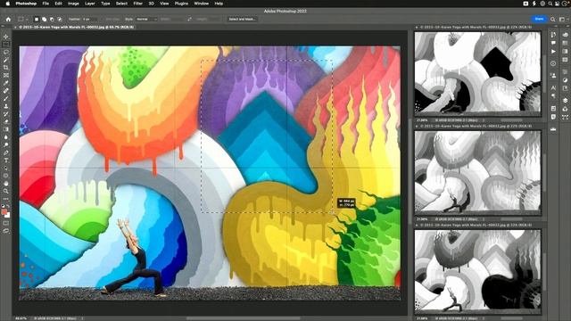The width and height of the screenshot is (571, 321).
Task: Open the Apple menu
Action: pos(8,4)
